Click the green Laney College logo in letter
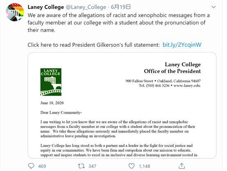 click(x=51, y=82)
